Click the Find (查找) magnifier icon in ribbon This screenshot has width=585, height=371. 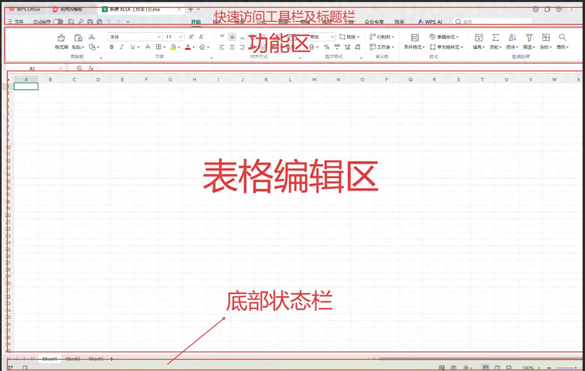tap(562, 38)
